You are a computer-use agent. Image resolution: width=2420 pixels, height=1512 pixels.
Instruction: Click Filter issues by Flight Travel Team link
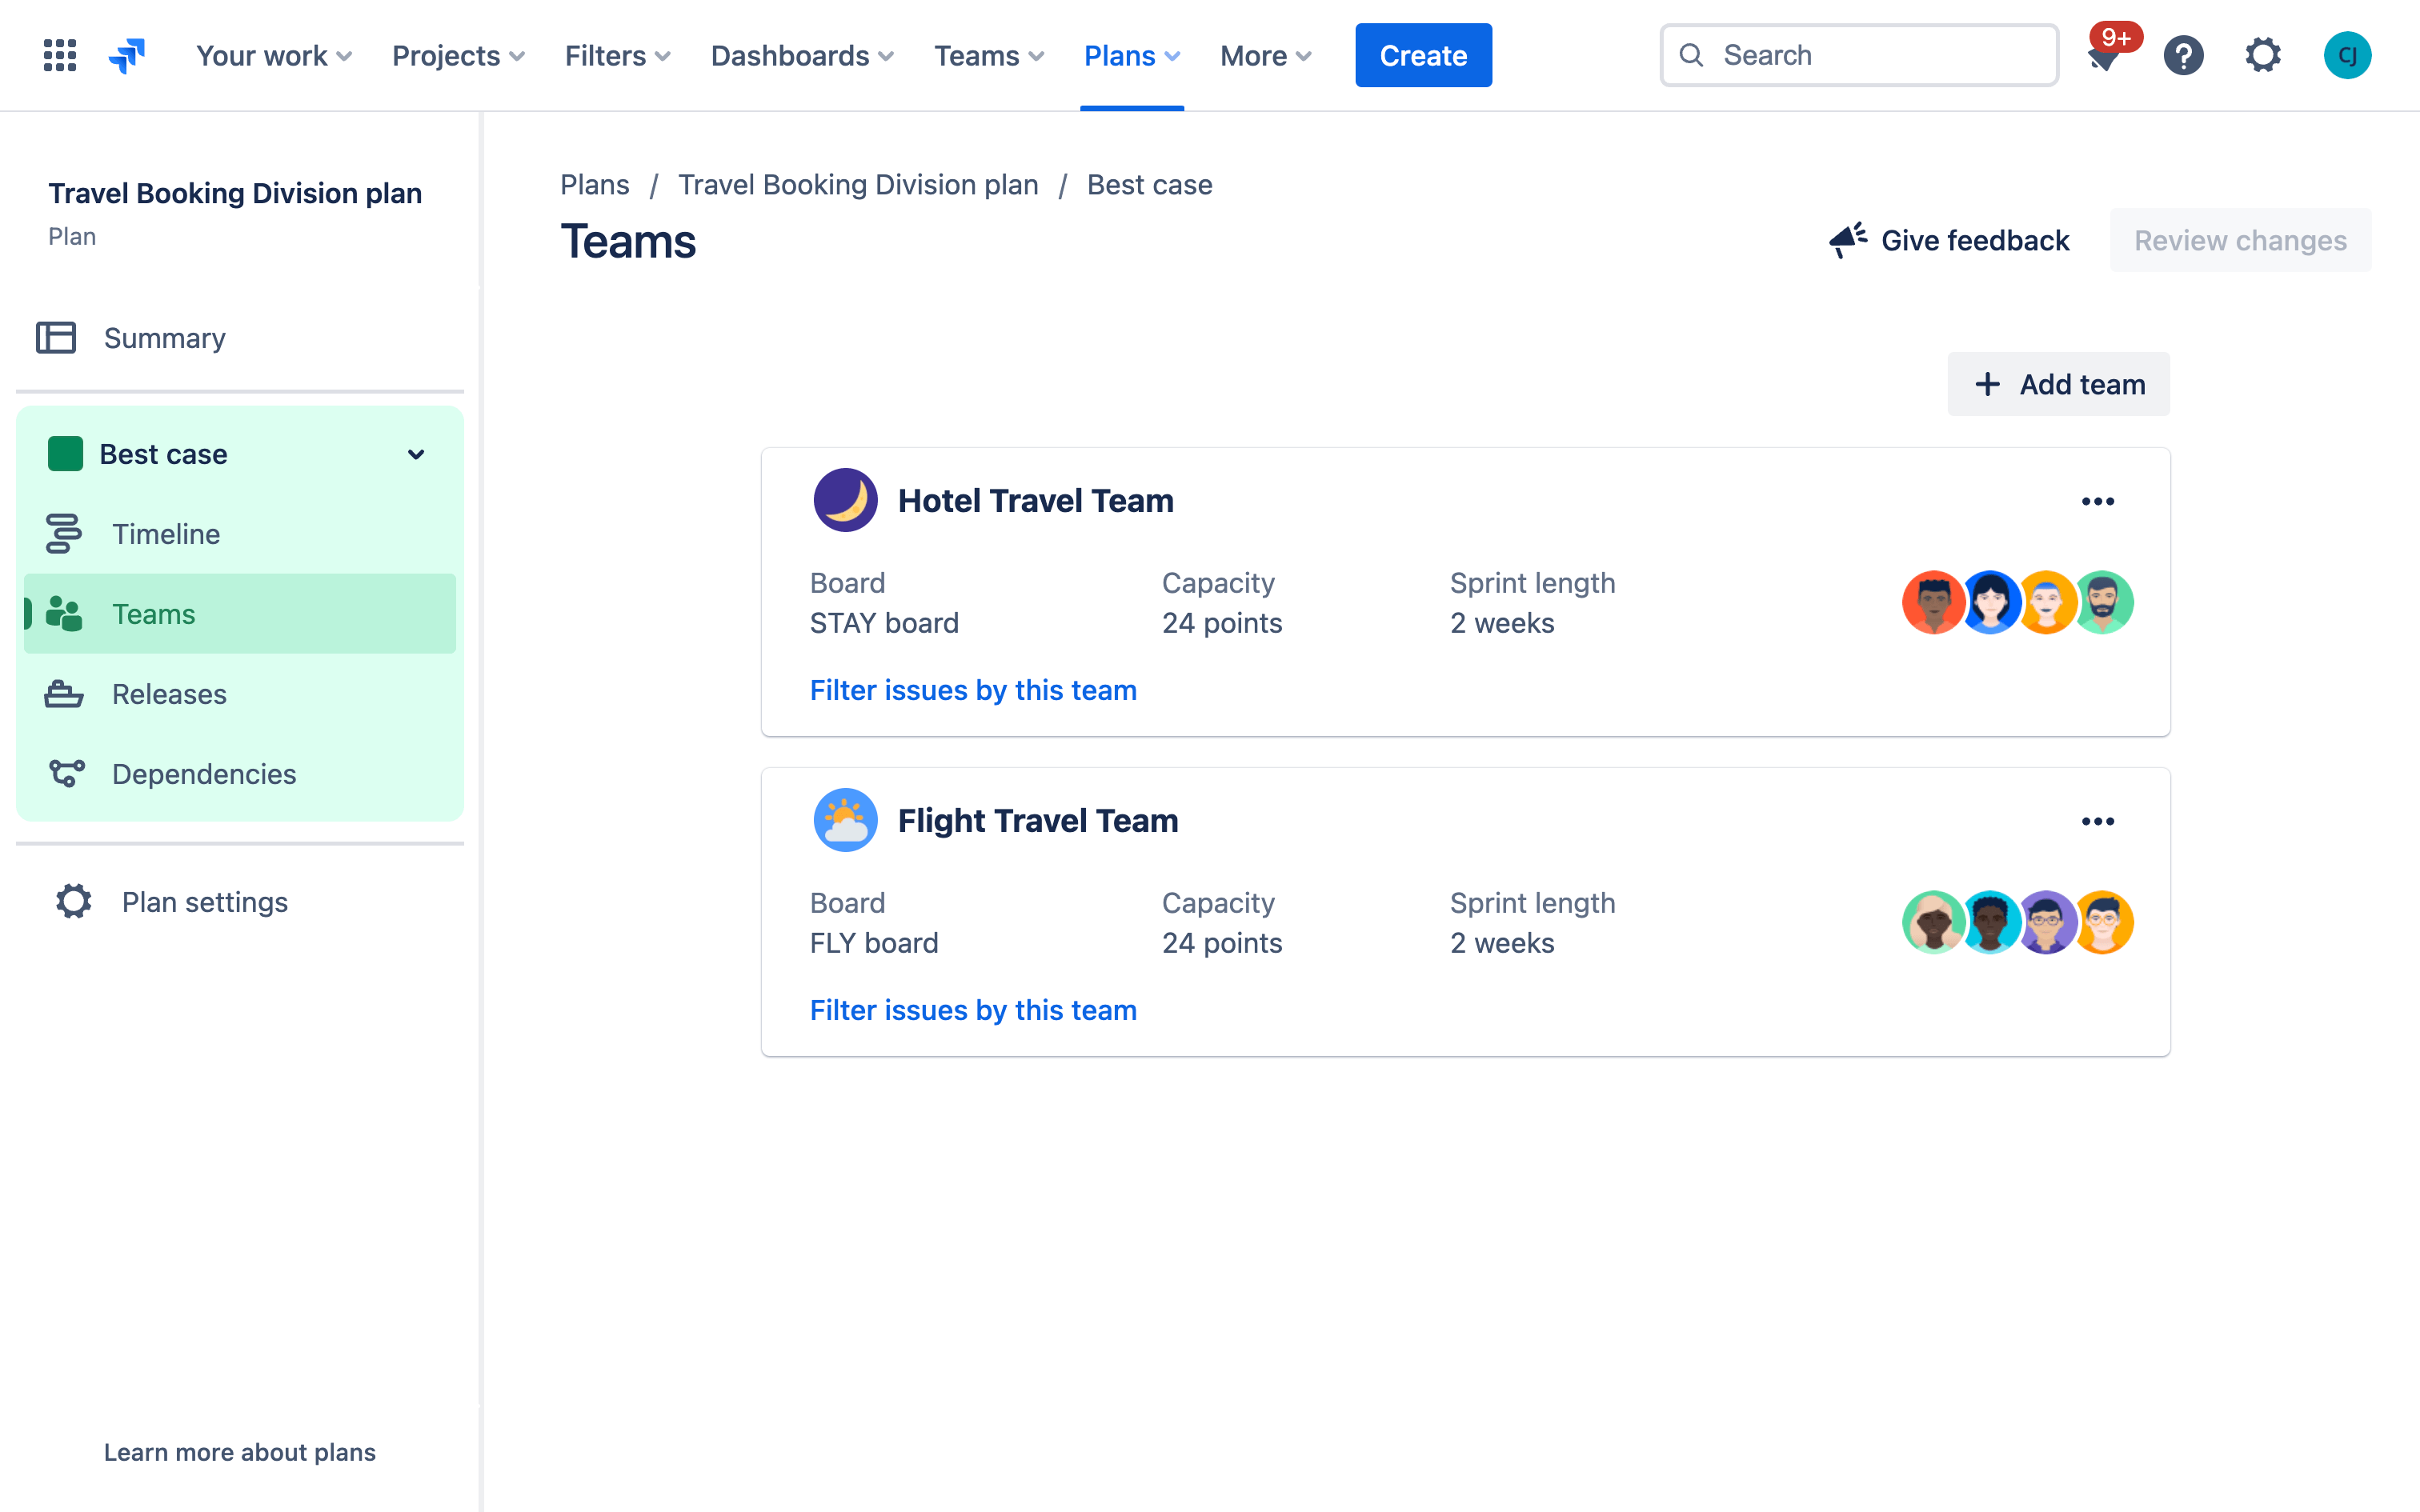[974, 1010]
